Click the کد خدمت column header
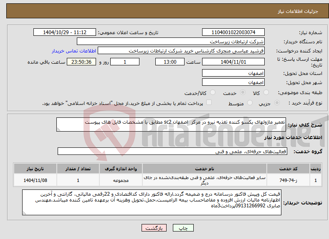The image size is (329, 239). 289,169
